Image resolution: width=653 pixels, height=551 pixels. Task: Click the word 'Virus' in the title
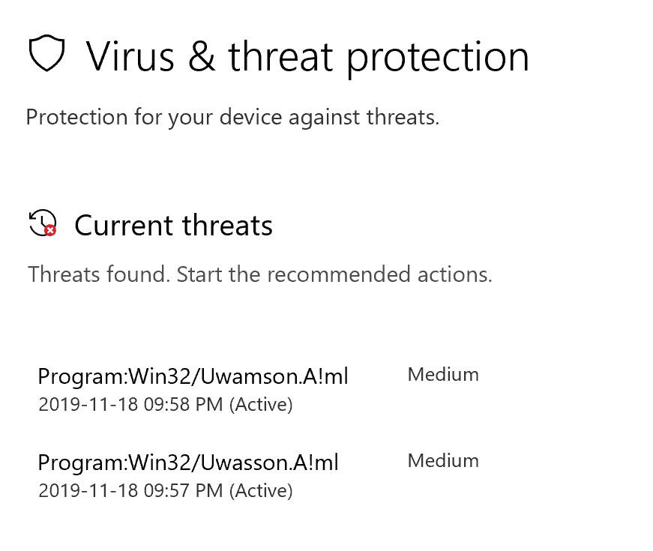[130, 57]
